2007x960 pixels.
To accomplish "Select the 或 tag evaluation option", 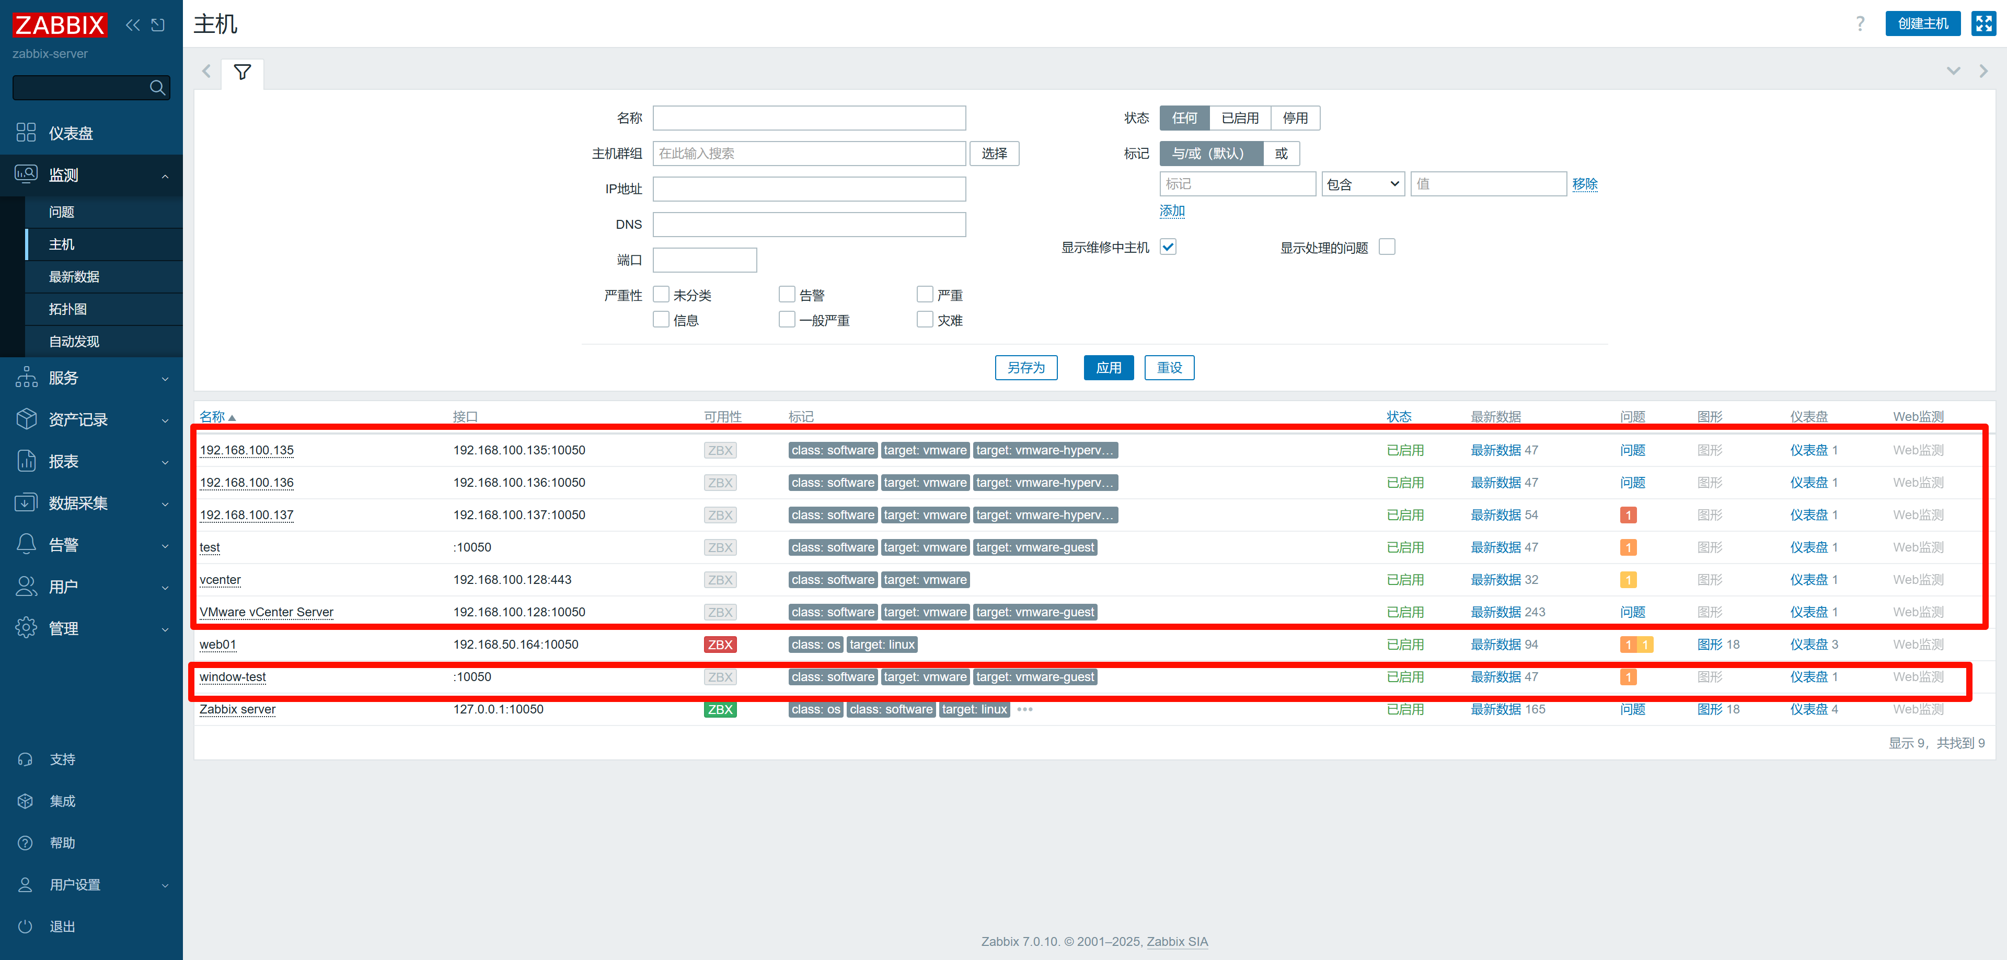I will click(1281, 154).
